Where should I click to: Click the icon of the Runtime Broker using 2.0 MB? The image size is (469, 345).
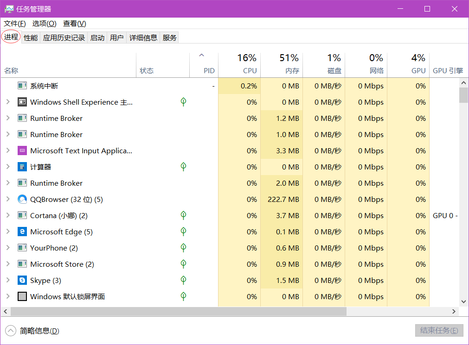(x=22, y=183)
